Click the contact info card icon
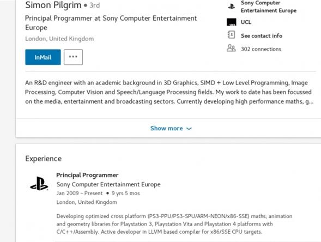 tap(231, 35)
